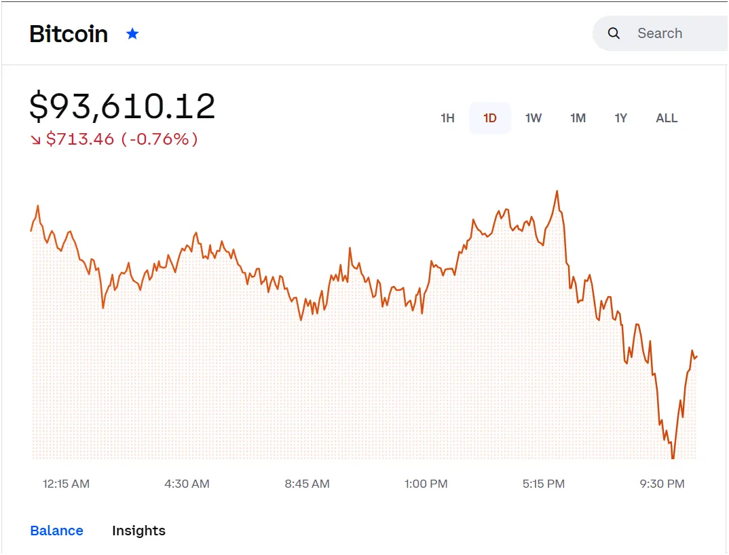Viewport: 729px width, 555px height.
Task: Click the red downward trend arrow icon
Action: [35, 139]
